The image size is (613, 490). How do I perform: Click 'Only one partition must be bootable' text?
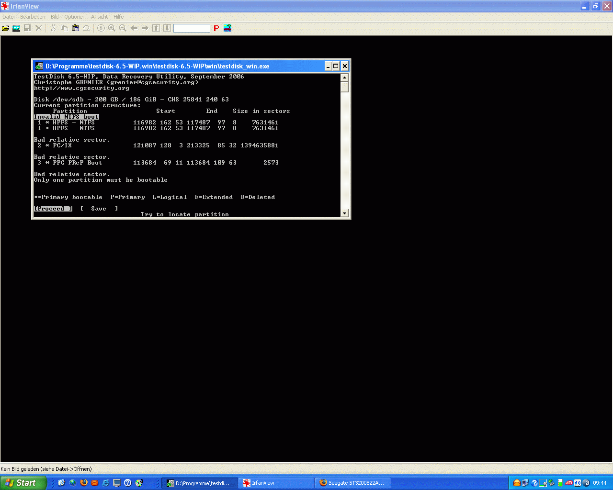[x=101, y=180]
